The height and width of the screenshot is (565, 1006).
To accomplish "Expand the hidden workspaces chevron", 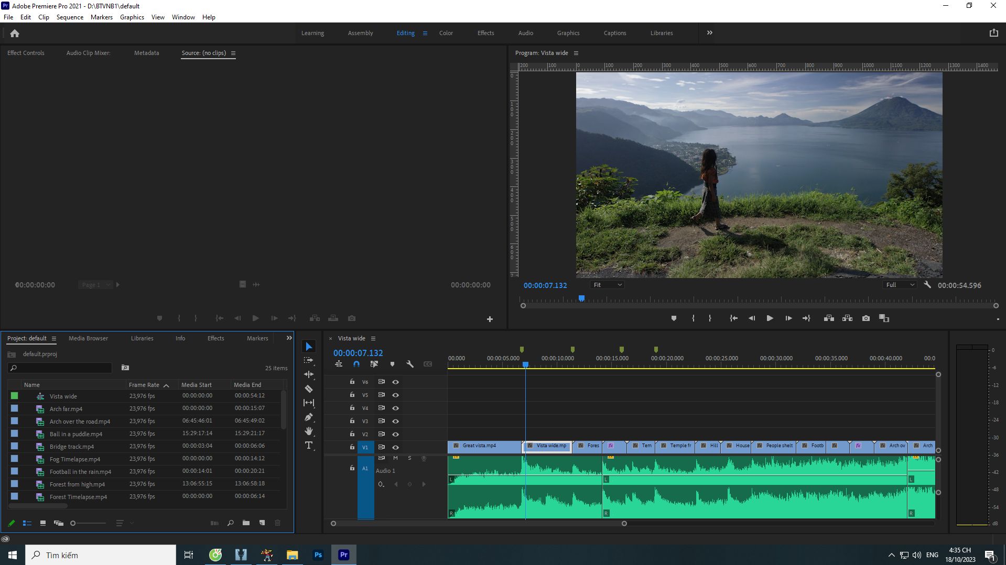I will click(709, 32).
